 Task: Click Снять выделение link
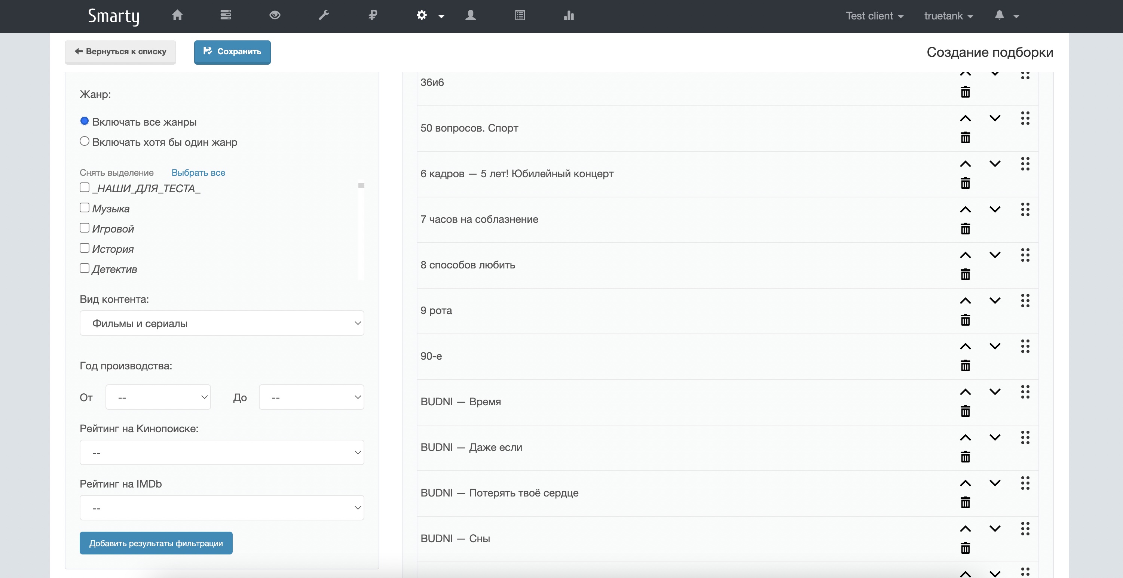(x=116, y=172)
